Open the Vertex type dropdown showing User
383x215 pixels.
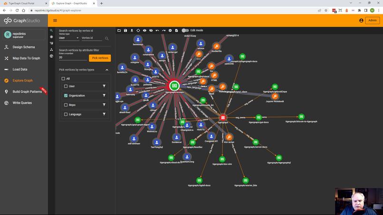pyautogui.click(x=68, y=38)
